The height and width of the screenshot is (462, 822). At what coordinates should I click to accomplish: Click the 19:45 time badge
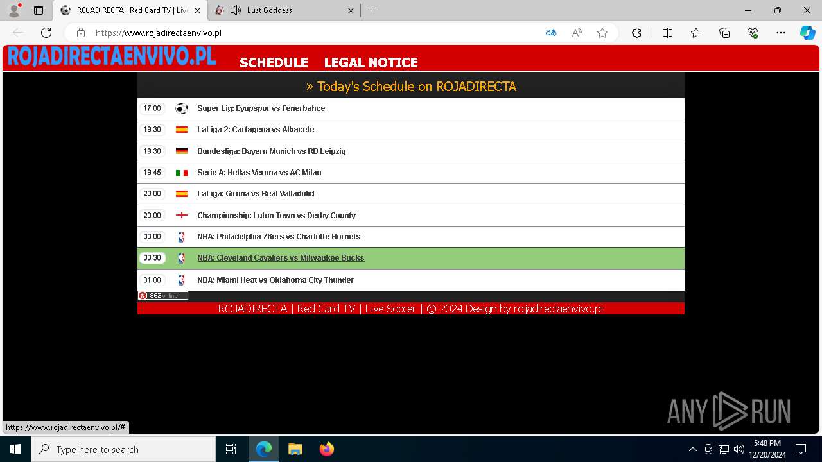pyautogui.click(x=152, y=173)
